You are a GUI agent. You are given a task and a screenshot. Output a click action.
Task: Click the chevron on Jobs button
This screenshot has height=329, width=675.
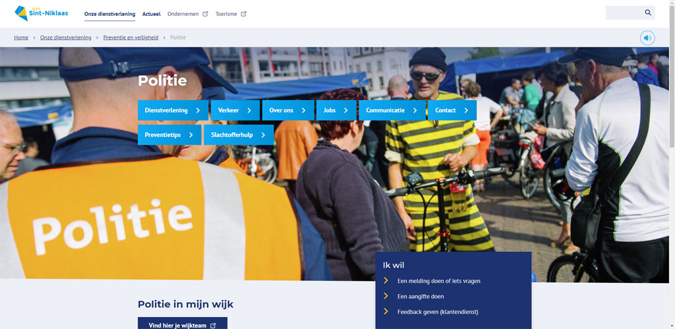[x=345, y=111]
